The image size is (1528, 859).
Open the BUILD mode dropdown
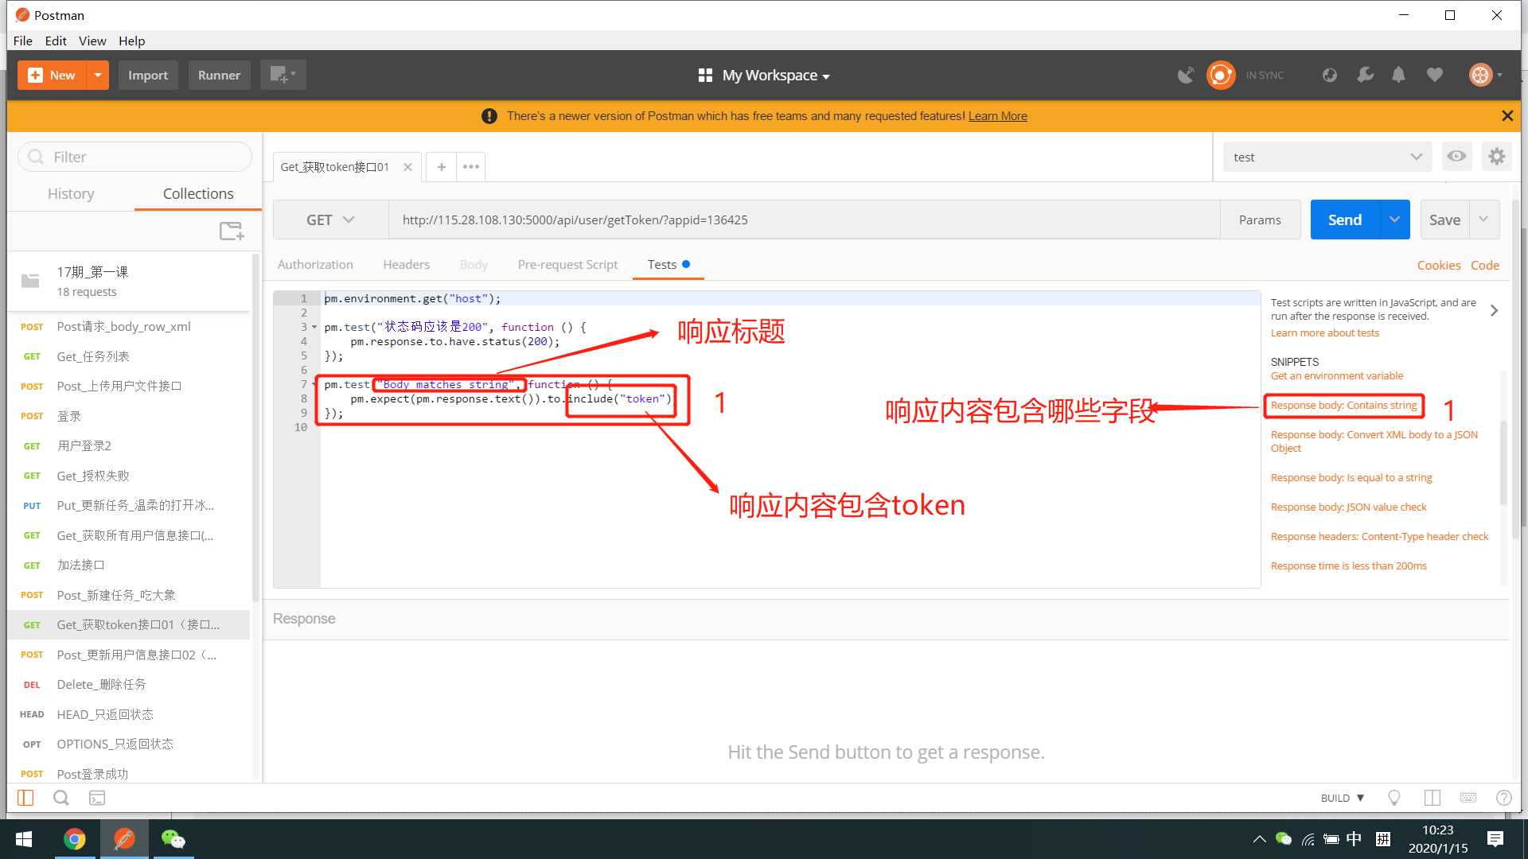pos(1343,798)
